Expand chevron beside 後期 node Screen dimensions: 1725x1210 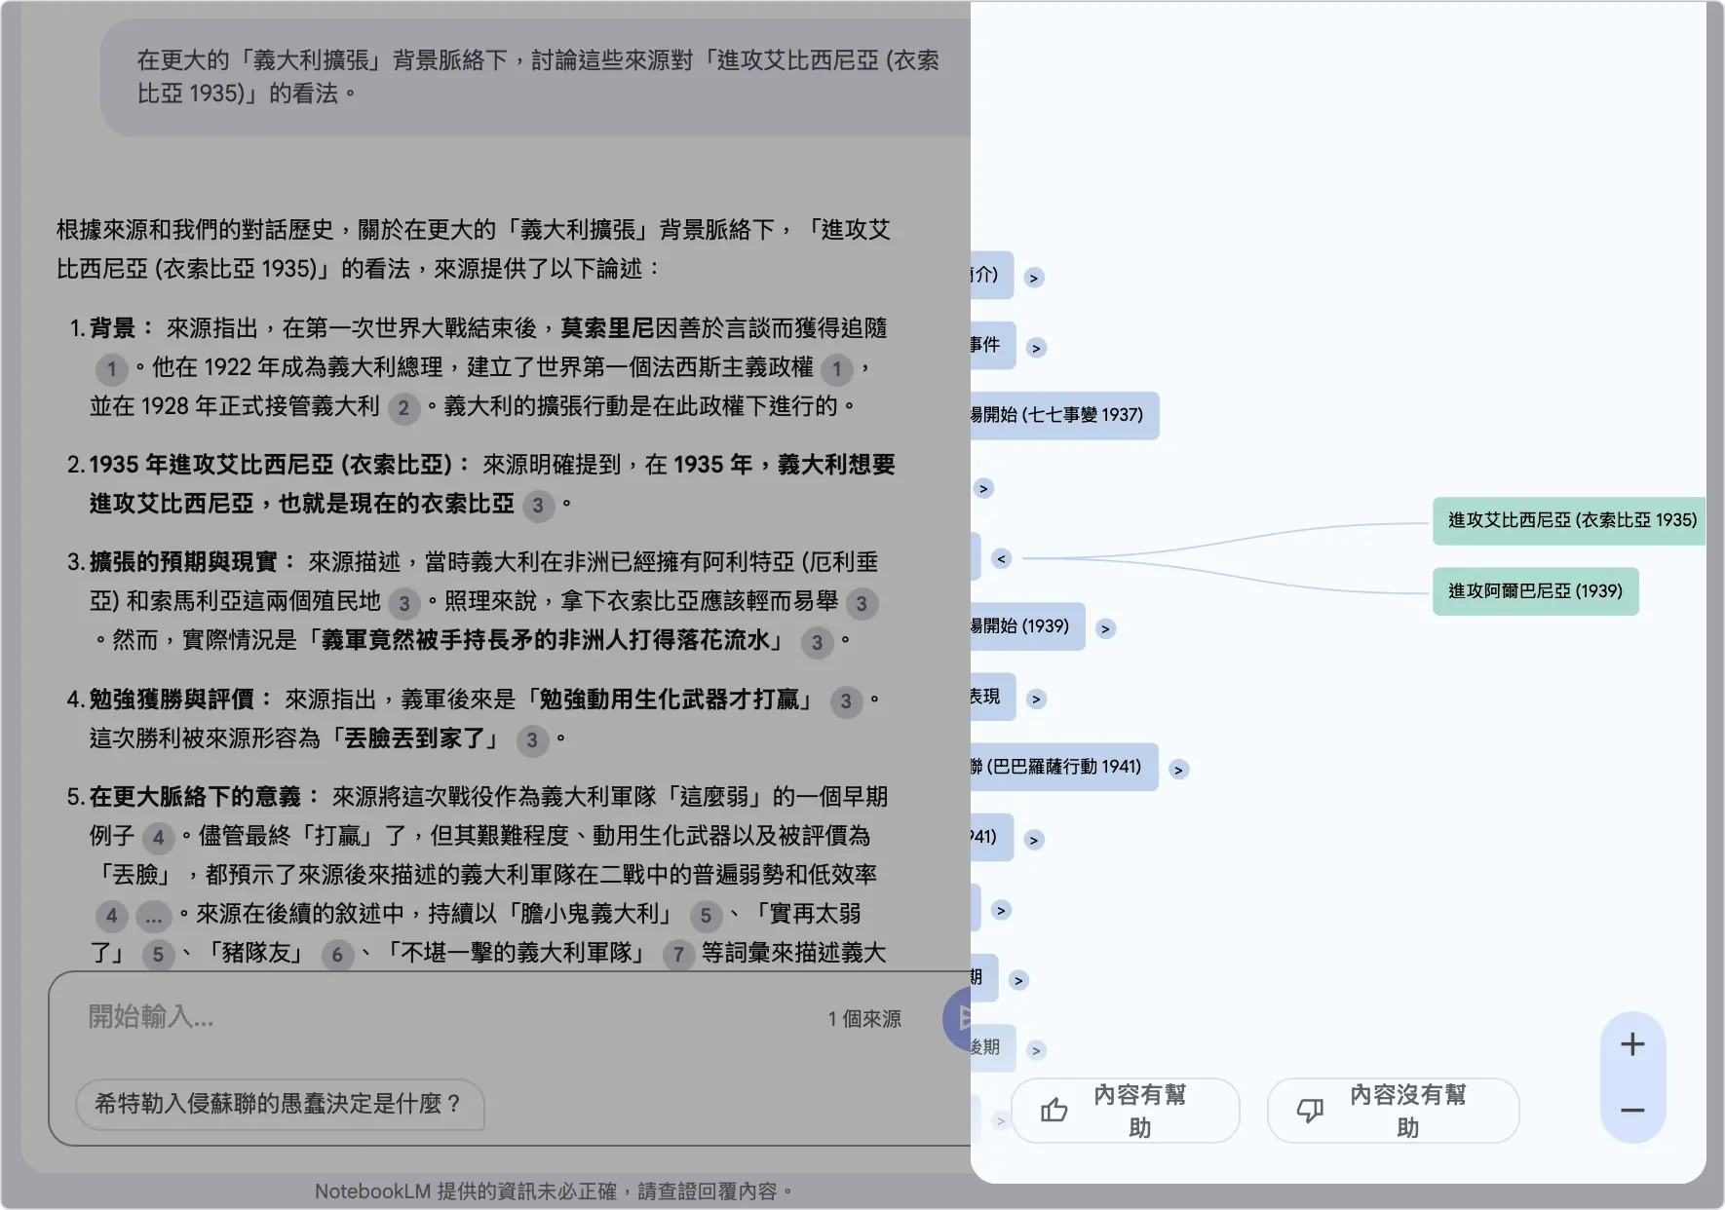(1036, 1050)
